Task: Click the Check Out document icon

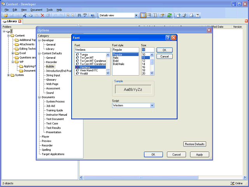Action: pos(192,16)
